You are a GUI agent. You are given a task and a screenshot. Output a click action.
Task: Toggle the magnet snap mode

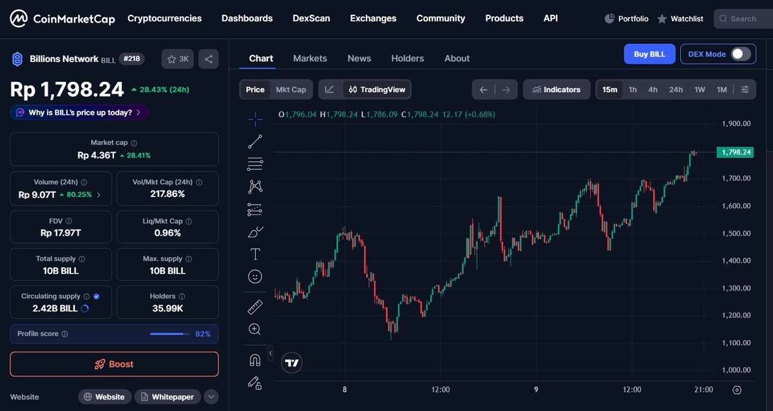tap(255, 360)
